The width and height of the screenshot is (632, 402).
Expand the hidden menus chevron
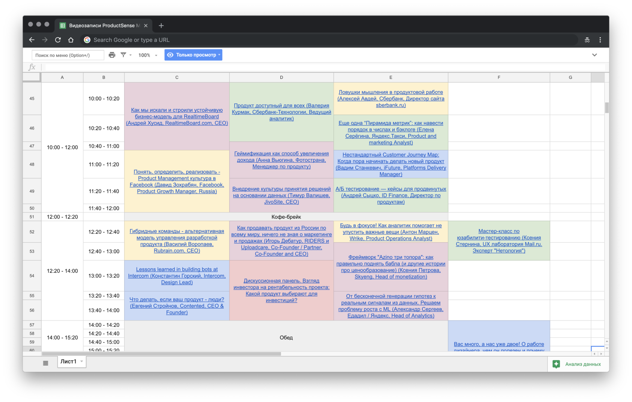594,55
